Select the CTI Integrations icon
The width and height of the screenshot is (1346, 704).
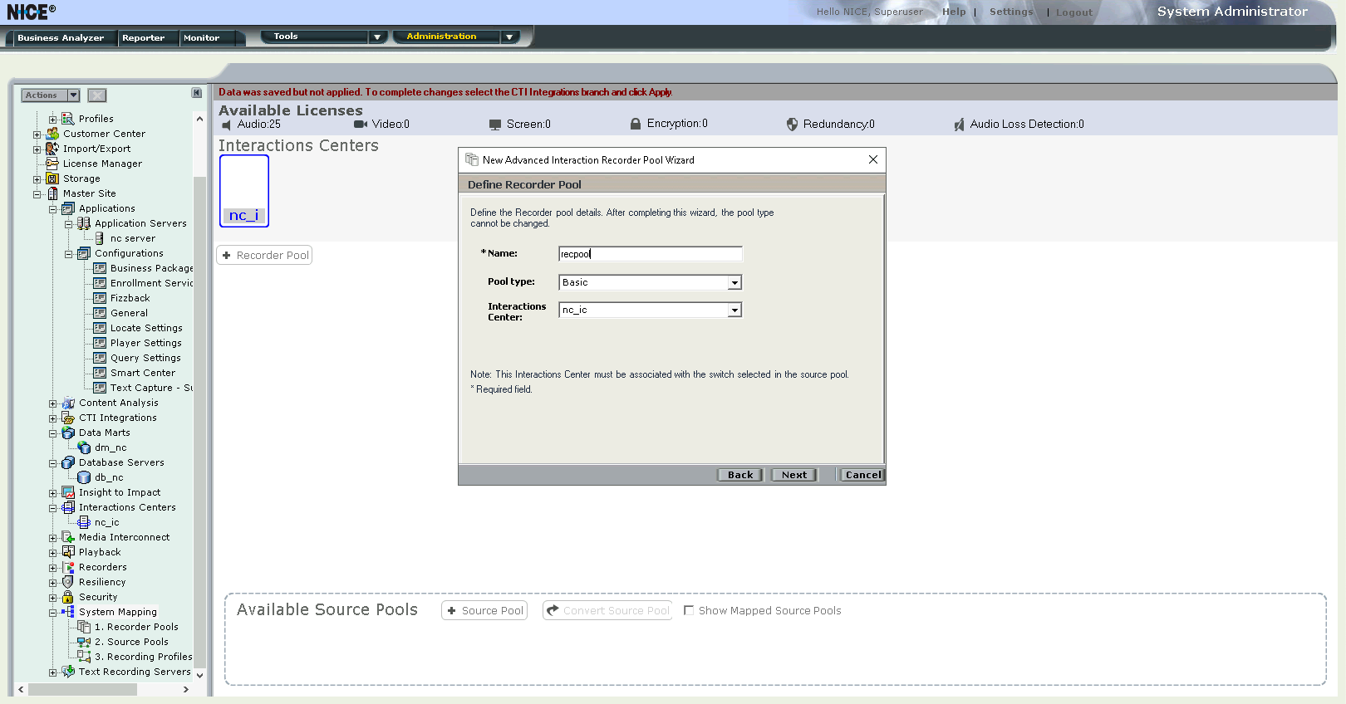68,418
